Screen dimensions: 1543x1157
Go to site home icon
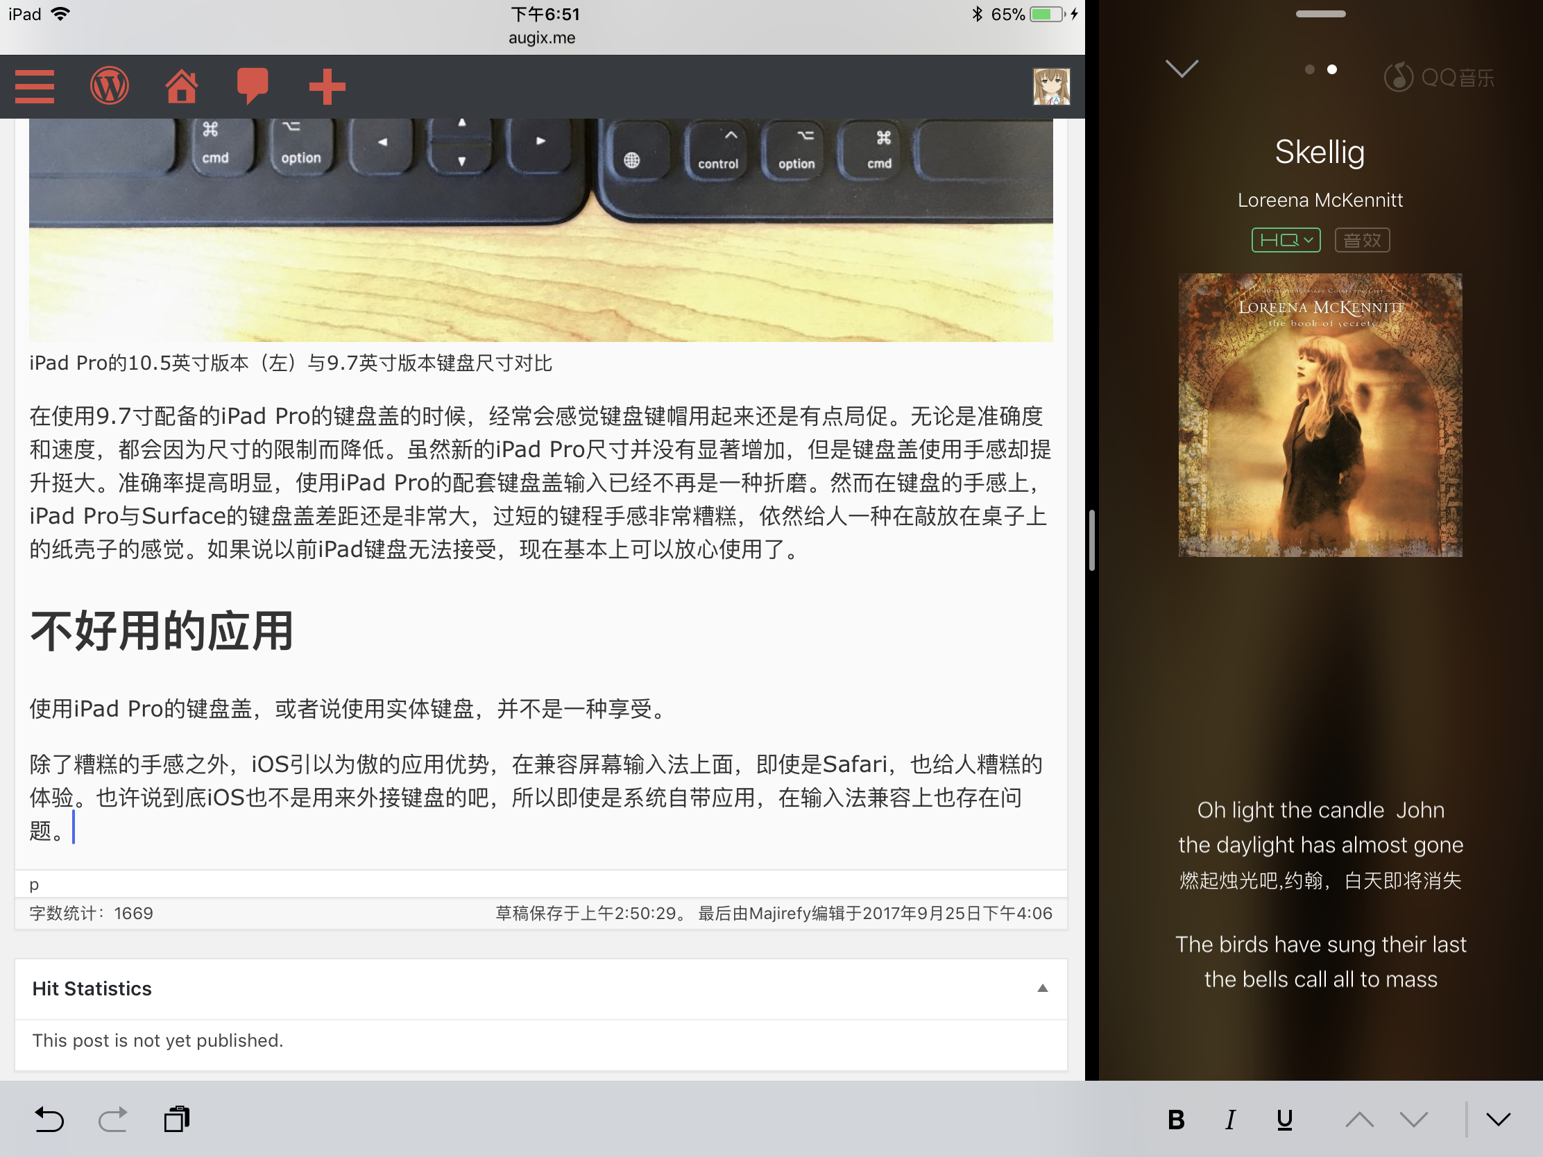point(181,87)
